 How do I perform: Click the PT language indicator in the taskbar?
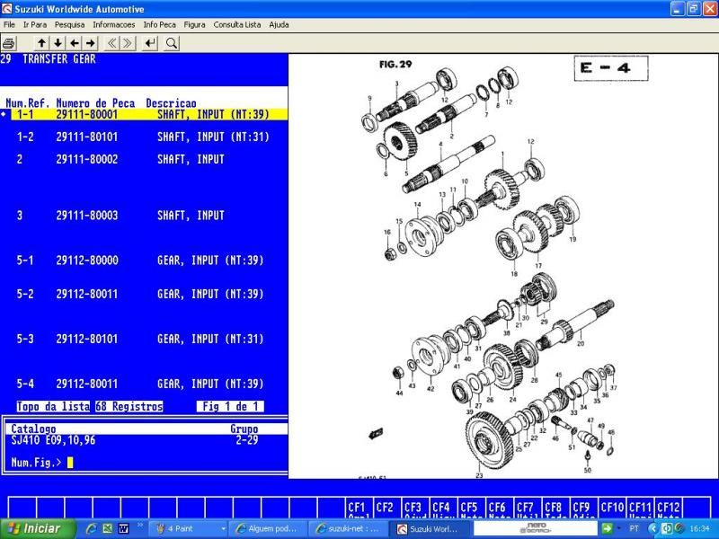point(635,529)
